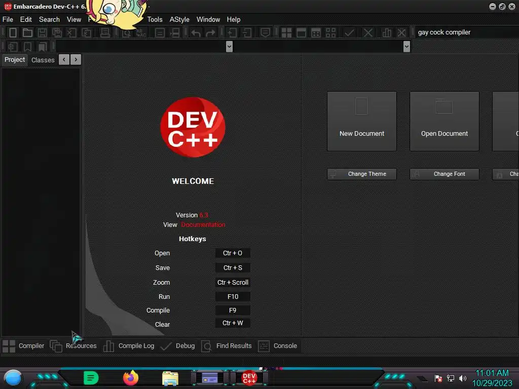
Task: Click the F10 Run hotkey box
Action: 233,297
